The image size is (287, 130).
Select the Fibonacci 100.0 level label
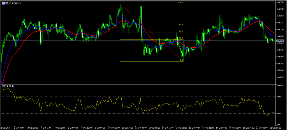(x=180, y=3)
